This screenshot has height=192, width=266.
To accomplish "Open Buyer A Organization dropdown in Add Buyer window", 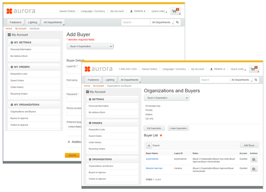I will tap(90, 46).
